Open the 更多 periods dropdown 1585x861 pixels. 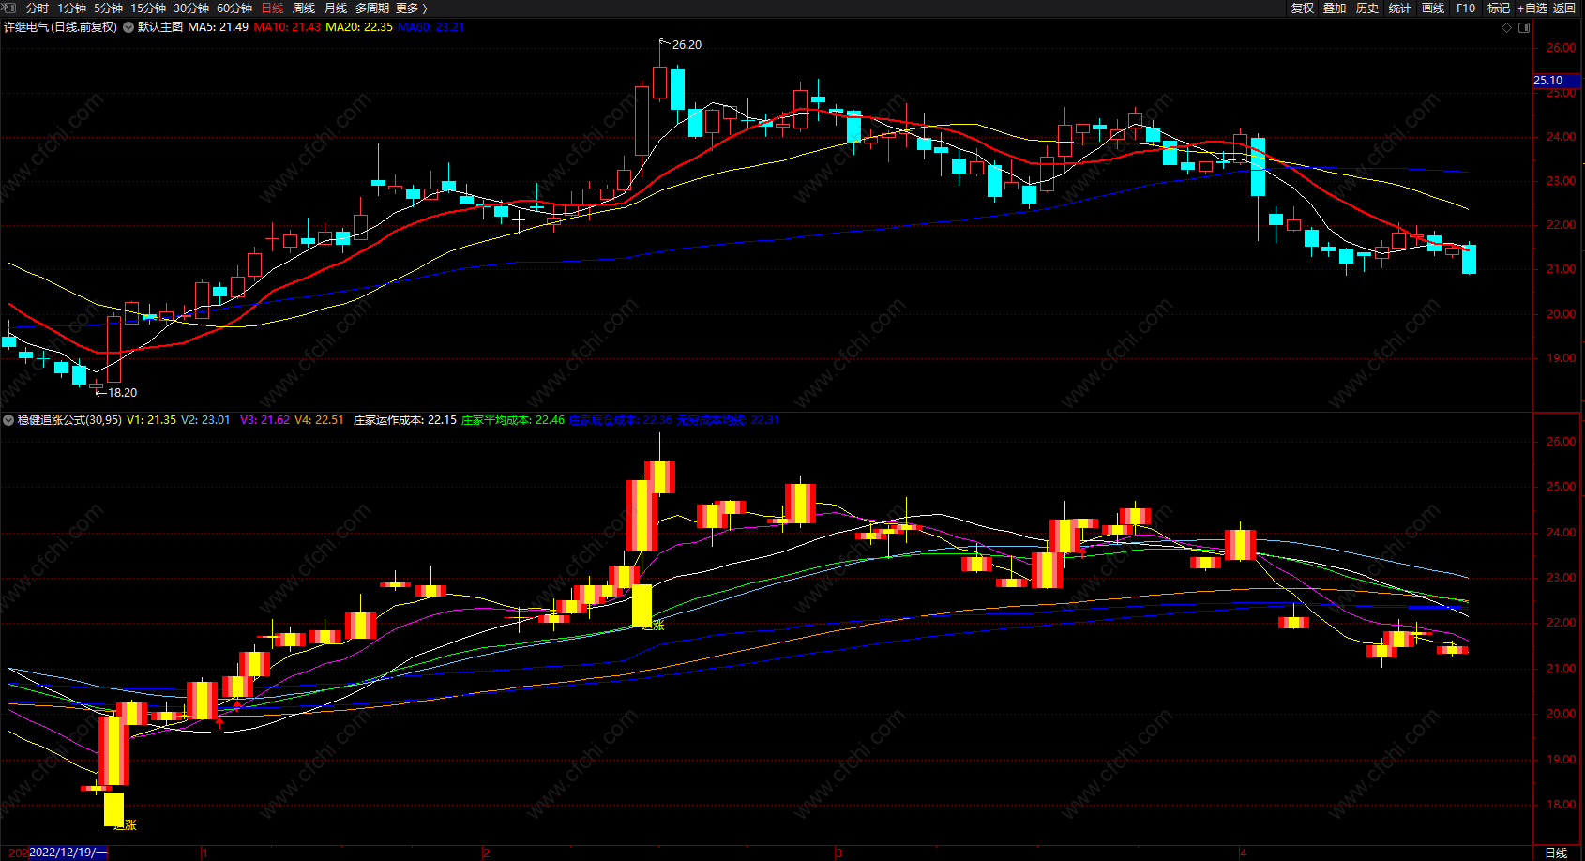click(x=412, y=8)
